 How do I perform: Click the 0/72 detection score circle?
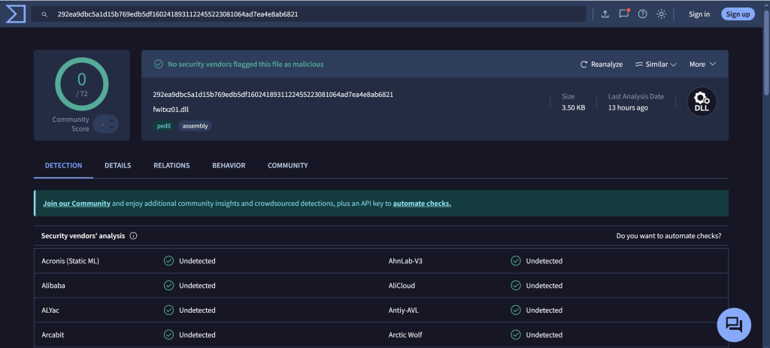(81, 84)
